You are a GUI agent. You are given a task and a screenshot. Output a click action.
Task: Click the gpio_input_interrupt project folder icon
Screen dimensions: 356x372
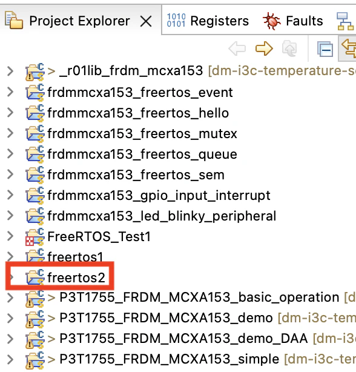[x=35, y=196]
